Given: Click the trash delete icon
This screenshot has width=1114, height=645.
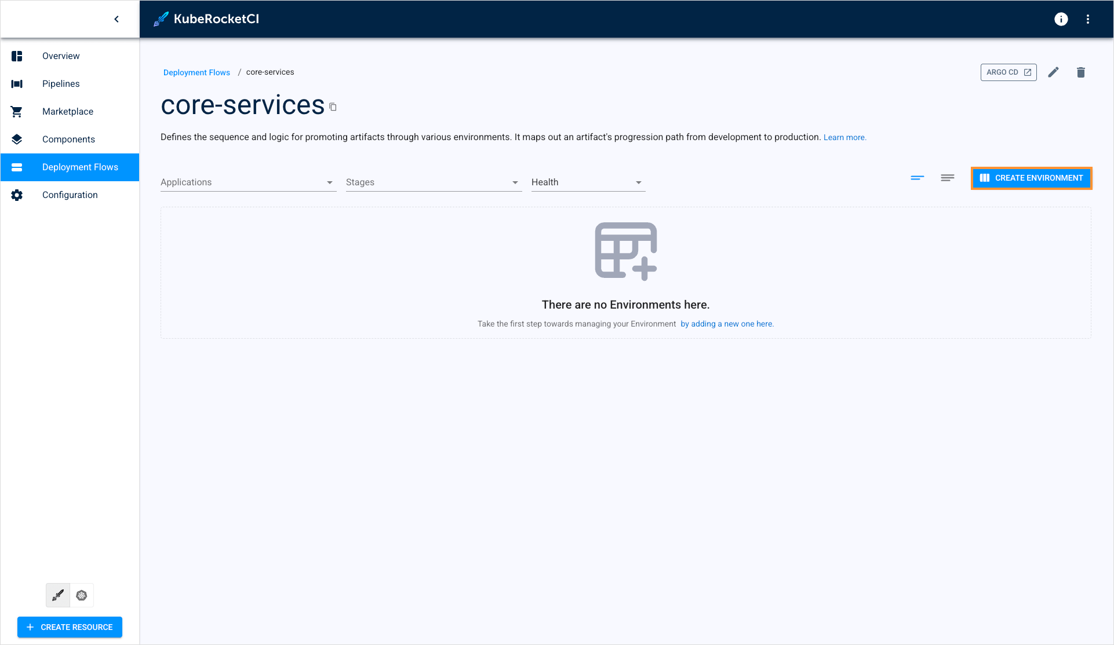Looking at the screenshot, I should point(1080,72).
